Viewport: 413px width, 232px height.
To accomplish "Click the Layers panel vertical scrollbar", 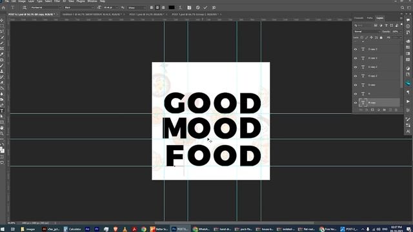I will pos(401,71).
